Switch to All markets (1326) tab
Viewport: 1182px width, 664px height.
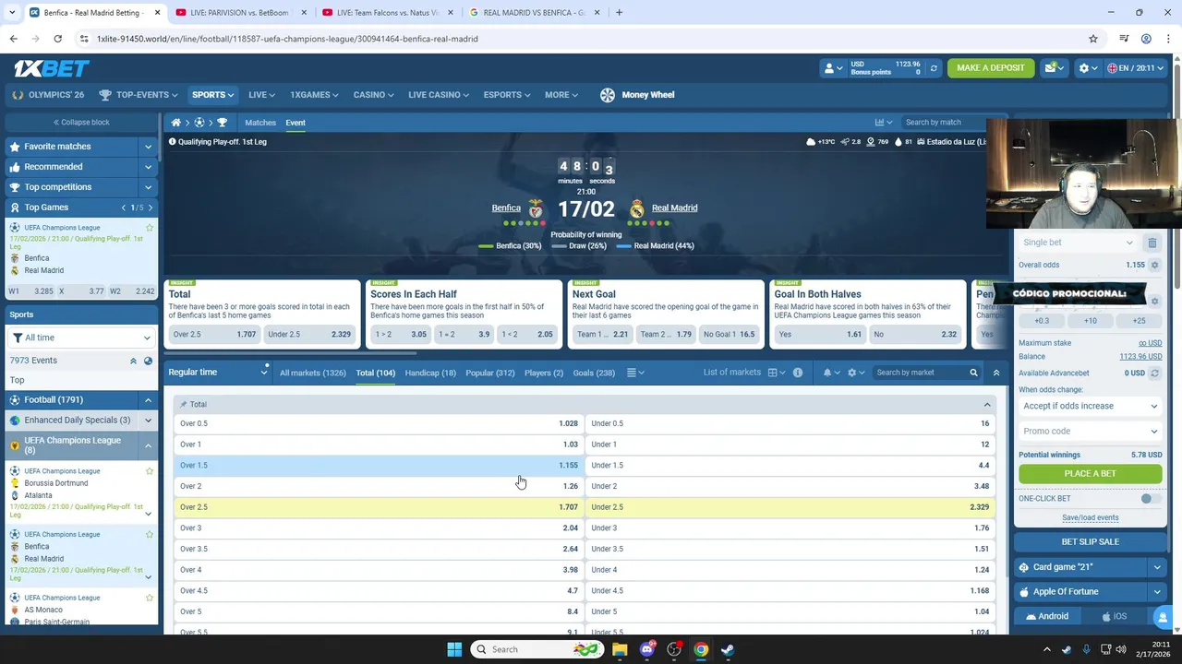pyautogui.click(x=312, y=373)
